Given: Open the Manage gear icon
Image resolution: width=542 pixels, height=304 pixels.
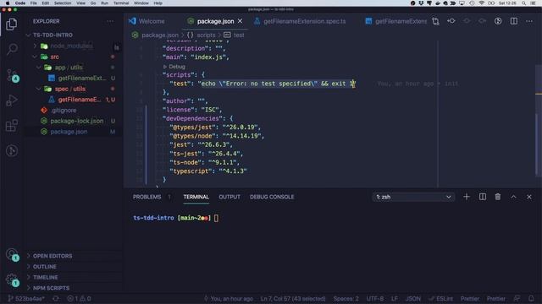Looking at the screenshot, I should click(x=12, y=280).
